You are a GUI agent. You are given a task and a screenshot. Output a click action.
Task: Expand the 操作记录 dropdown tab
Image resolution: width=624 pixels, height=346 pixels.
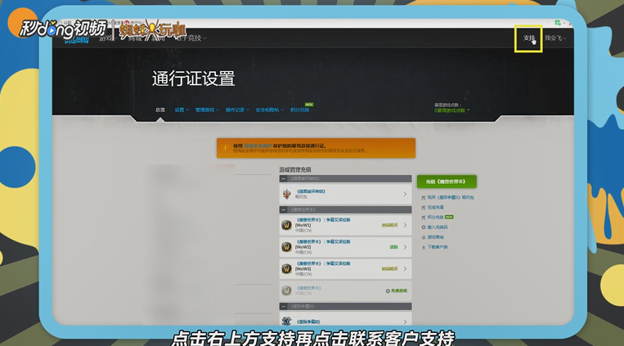coord(237,110)
